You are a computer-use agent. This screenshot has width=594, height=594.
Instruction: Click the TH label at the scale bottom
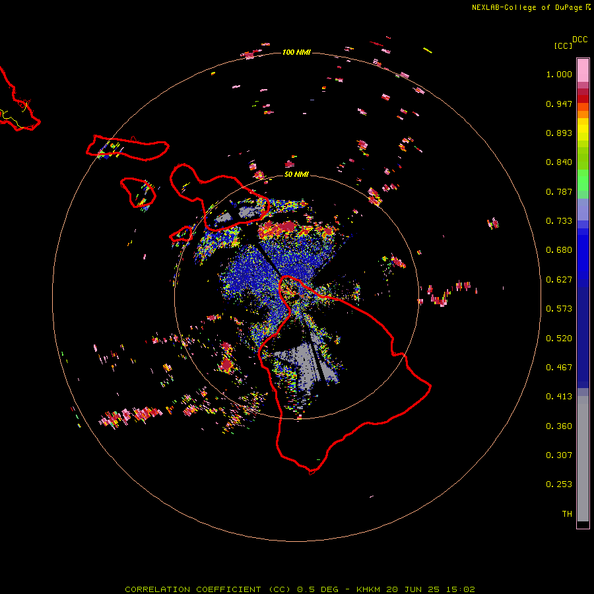pyautogui.click(x=567, y=514)
